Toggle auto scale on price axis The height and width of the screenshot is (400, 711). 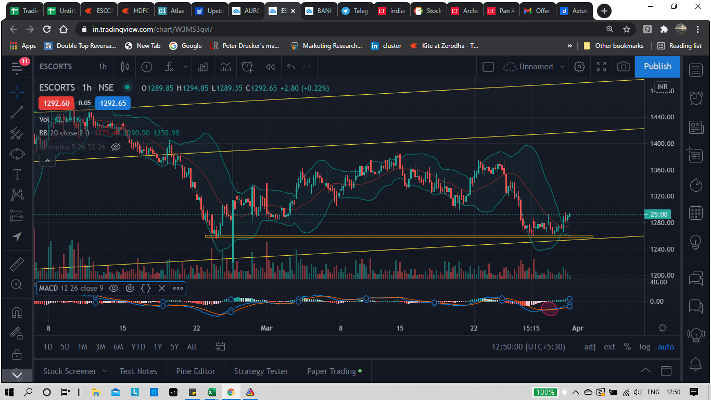[x=666, y=347]
